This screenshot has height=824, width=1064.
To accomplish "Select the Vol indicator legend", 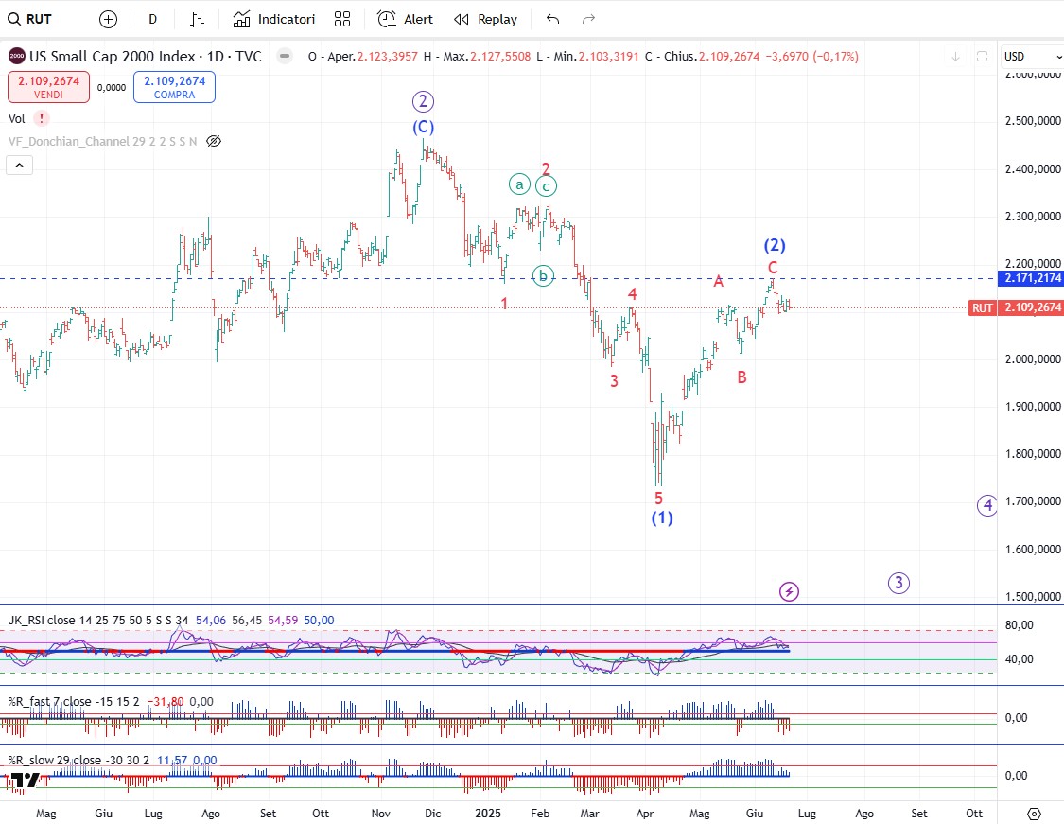I will [x=16, y=119].
